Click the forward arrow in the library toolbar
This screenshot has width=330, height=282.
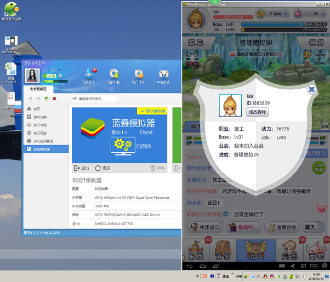click(38, 99)
